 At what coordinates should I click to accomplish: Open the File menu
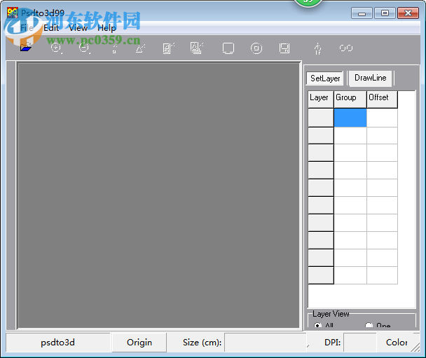pyautogui.click(x=27, y=28)
